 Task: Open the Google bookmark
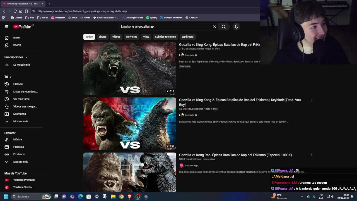pyautogui.click(x=16, y=18)
